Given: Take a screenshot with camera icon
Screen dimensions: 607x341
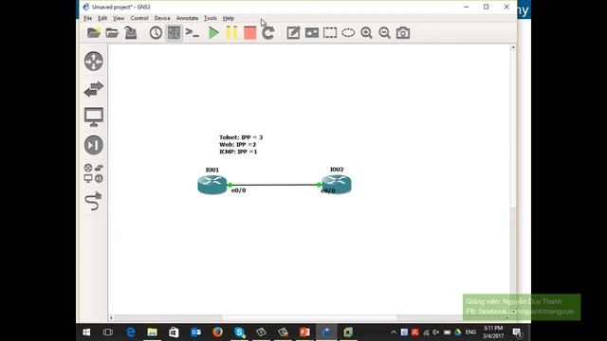Looking at the screenshot, I should click(x=403, y=33).
